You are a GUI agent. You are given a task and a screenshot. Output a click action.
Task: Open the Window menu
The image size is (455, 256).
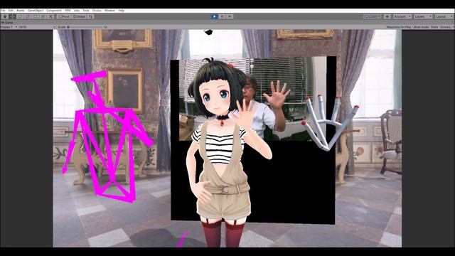[x=109, y=11]
